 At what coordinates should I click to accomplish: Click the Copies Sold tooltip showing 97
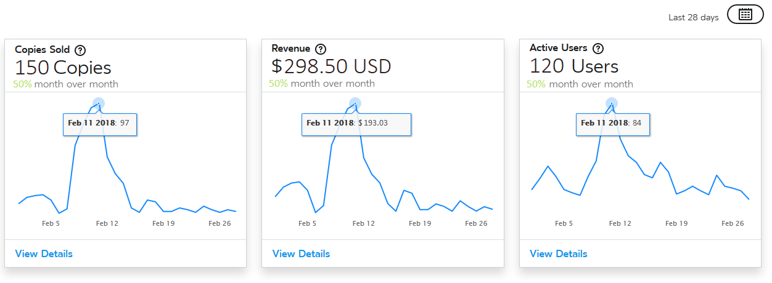pyautogui.click(x=99, y=124)
